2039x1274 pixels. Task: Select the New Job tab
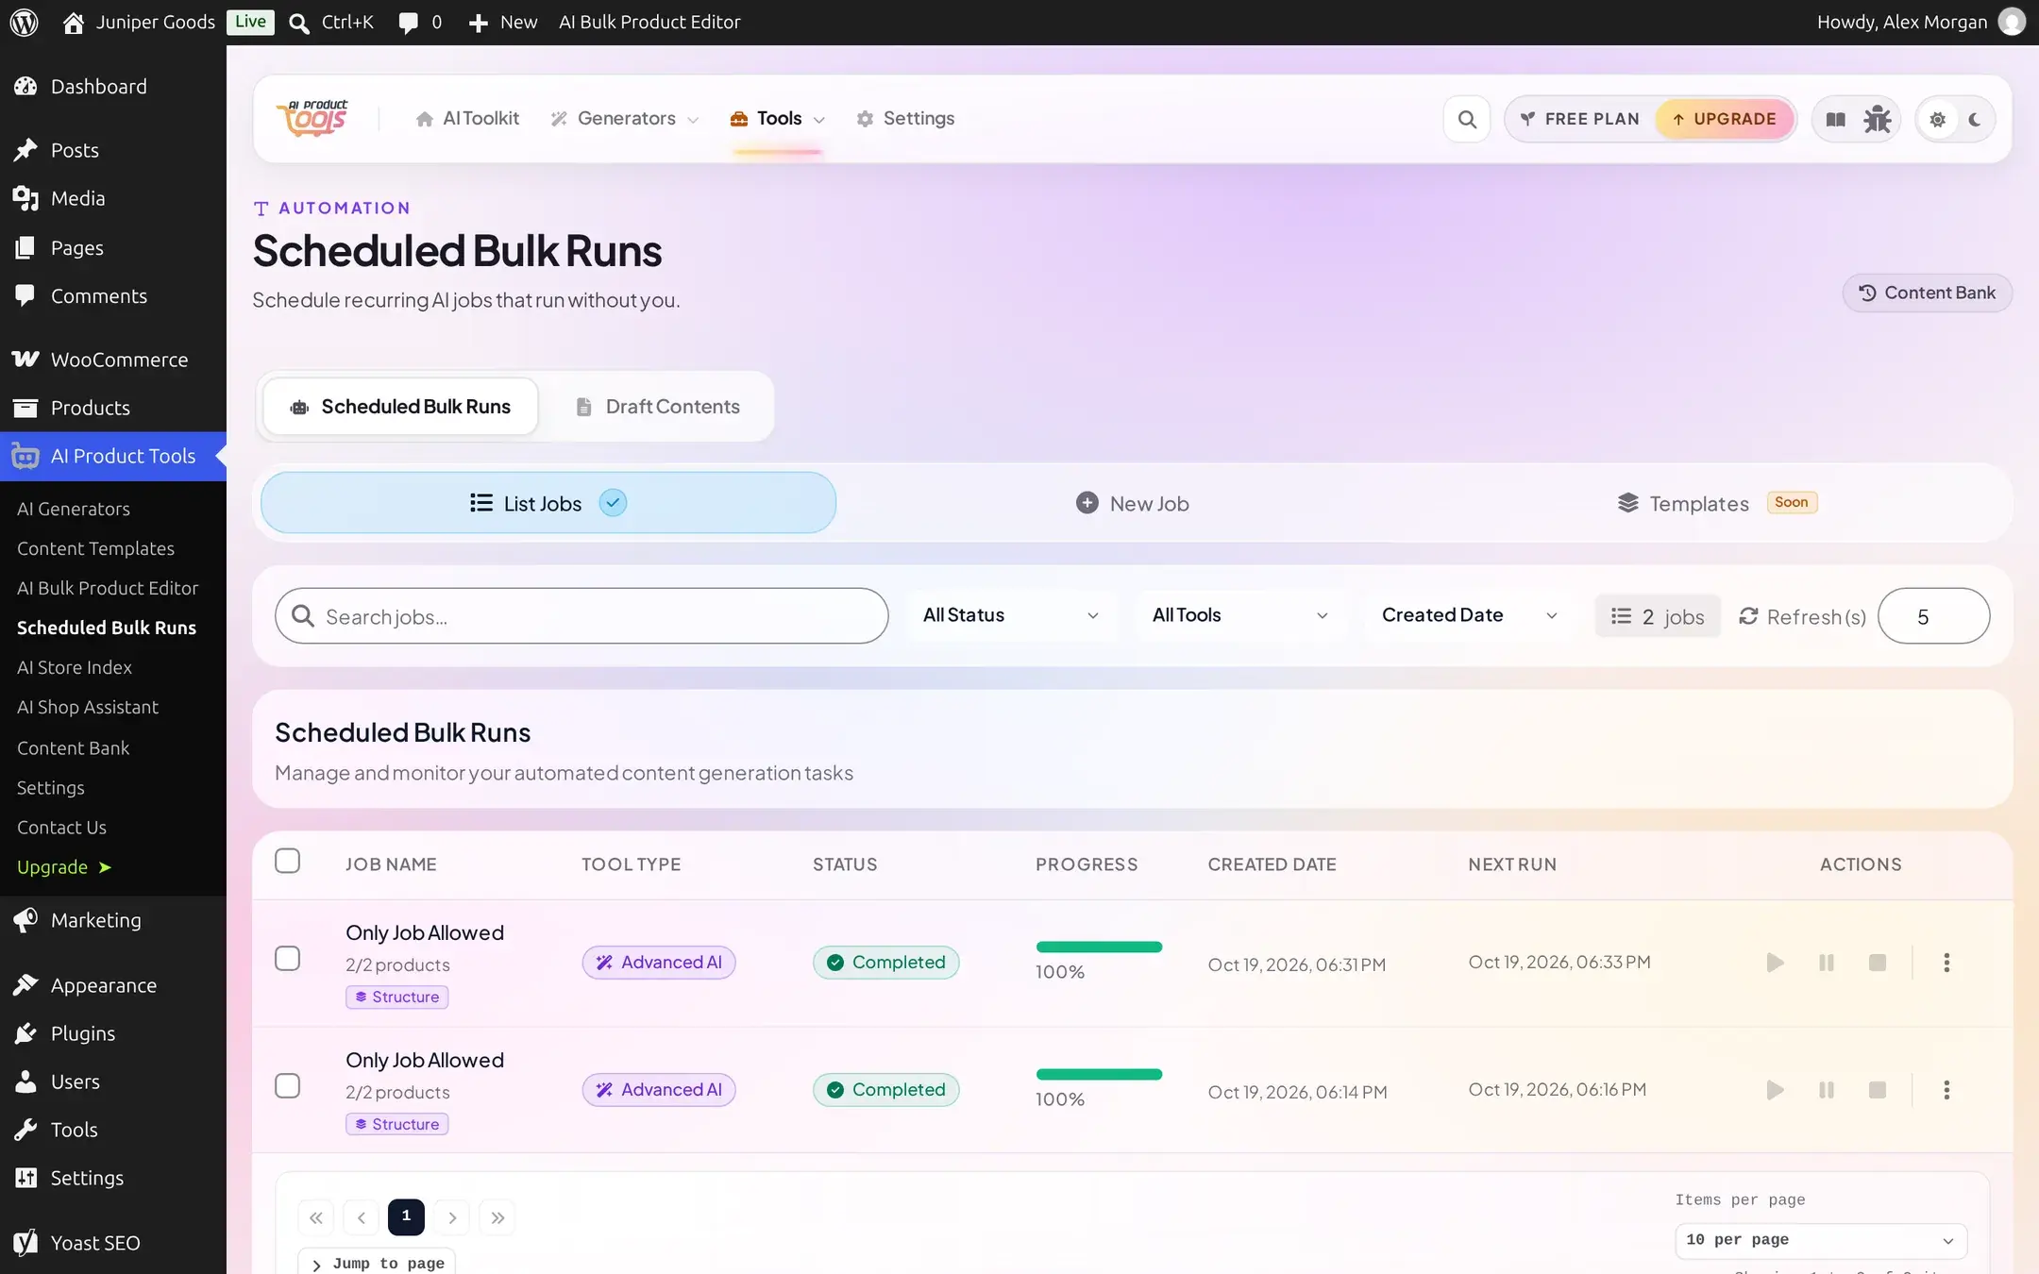coord(1132,503)
